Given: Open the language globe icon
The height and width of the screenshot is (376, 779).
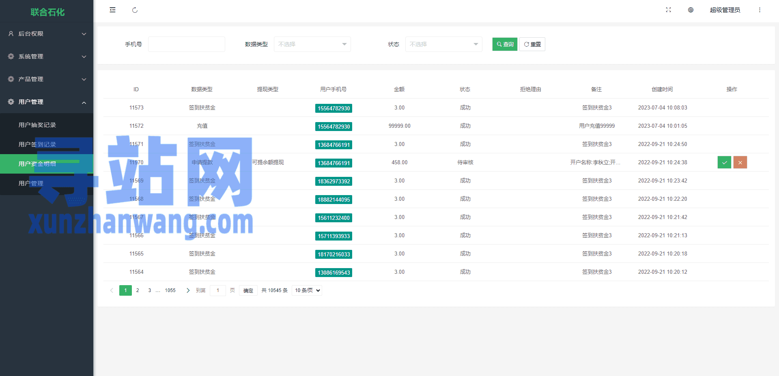Looking at the screenshot, I should pyautogui.click(x=691, y=10).
